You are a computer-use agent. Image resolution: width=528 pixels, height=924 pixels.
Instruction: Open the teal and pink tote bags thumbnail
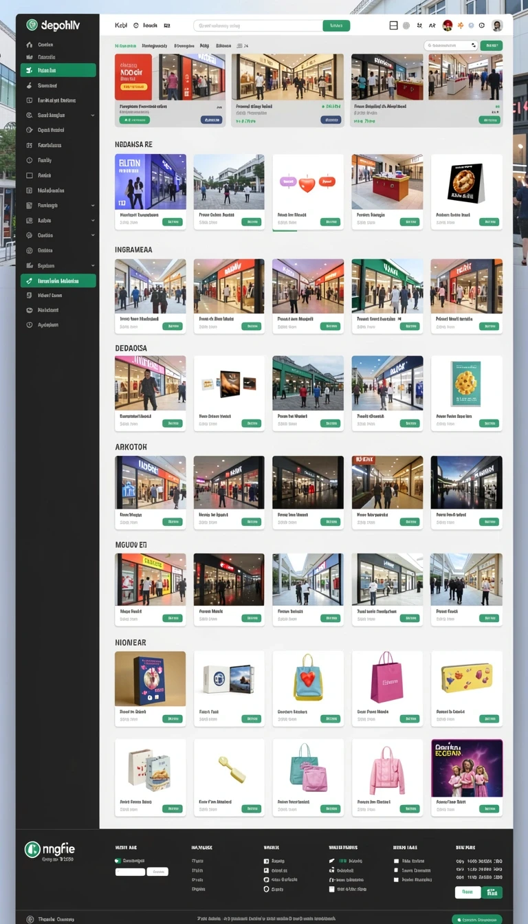point(308,767)
